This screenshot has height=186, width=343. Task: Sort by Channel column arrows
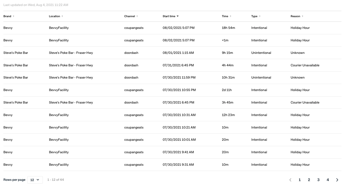tap(137, 16)
